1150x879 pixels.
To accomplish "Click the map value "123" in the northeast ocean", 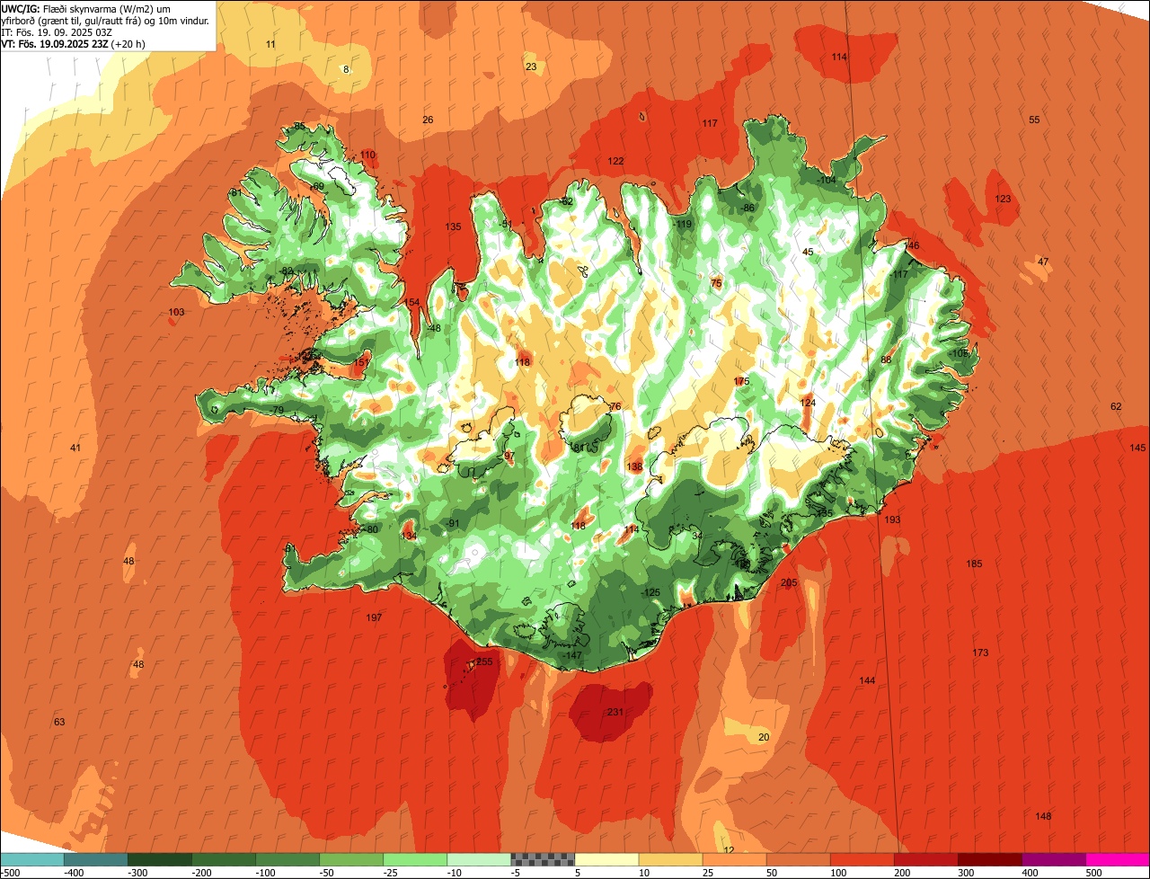I will click(x=1004, y=199).
